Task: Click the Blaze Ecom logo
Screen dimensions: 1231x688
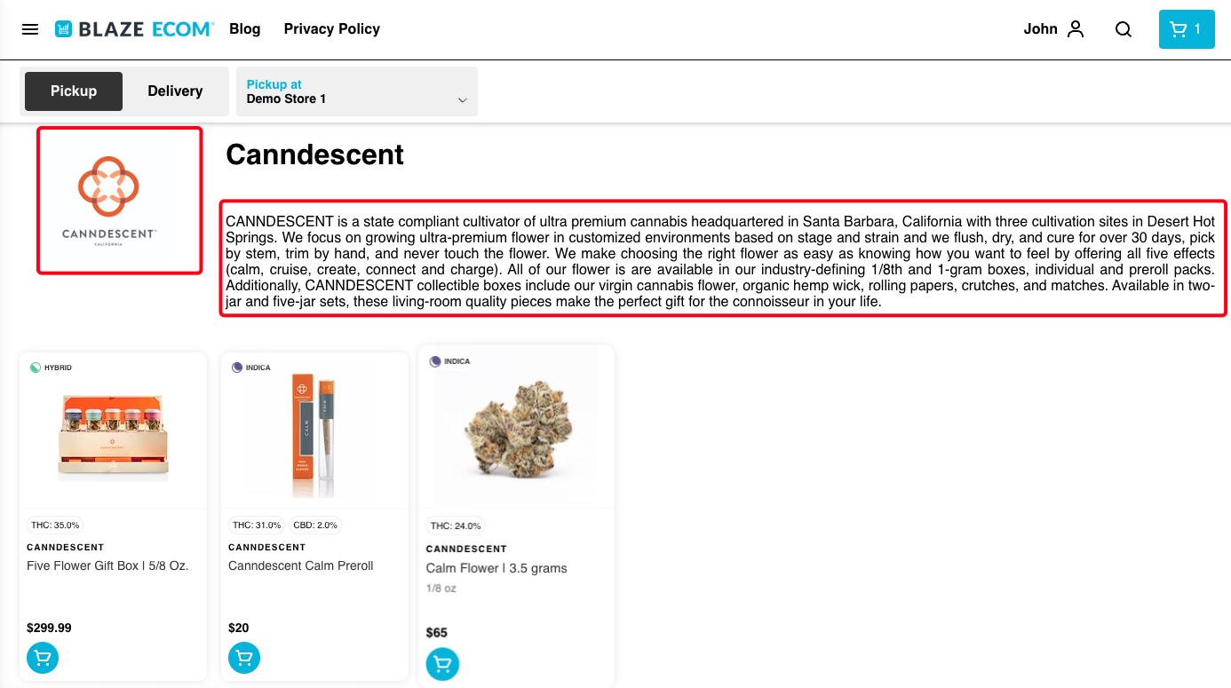Action: click(x=134, y=29)
